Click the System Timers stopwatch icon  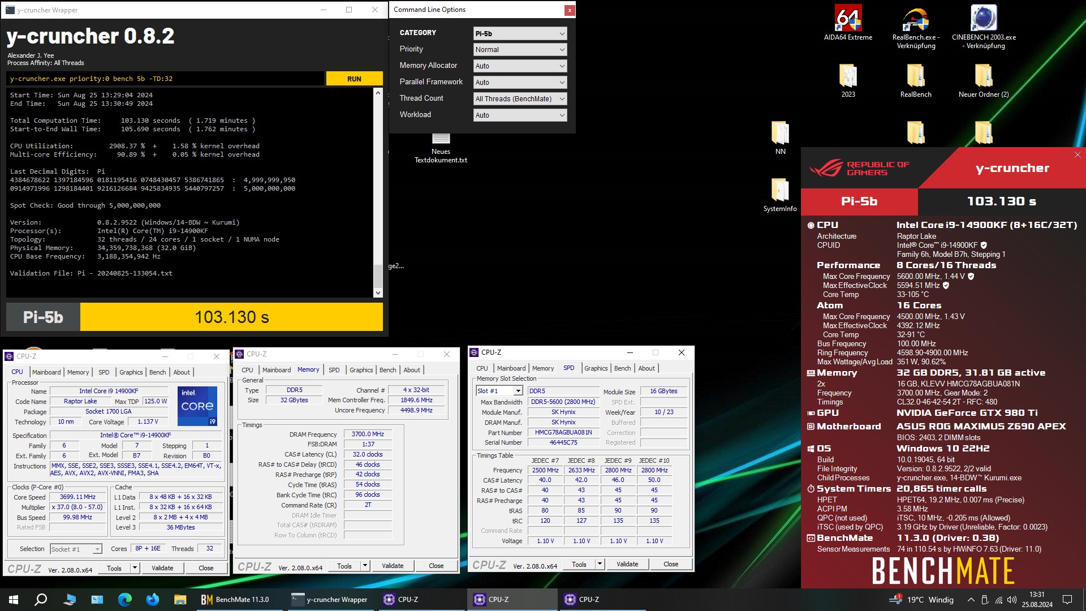click(811, 489)
